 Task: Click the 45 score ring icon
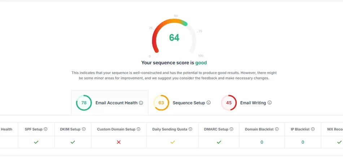tap(229, 103)
